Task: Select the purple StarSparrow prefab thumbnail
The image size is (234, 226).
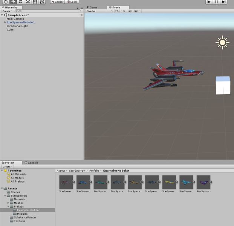Action: [x=203, y=182]
